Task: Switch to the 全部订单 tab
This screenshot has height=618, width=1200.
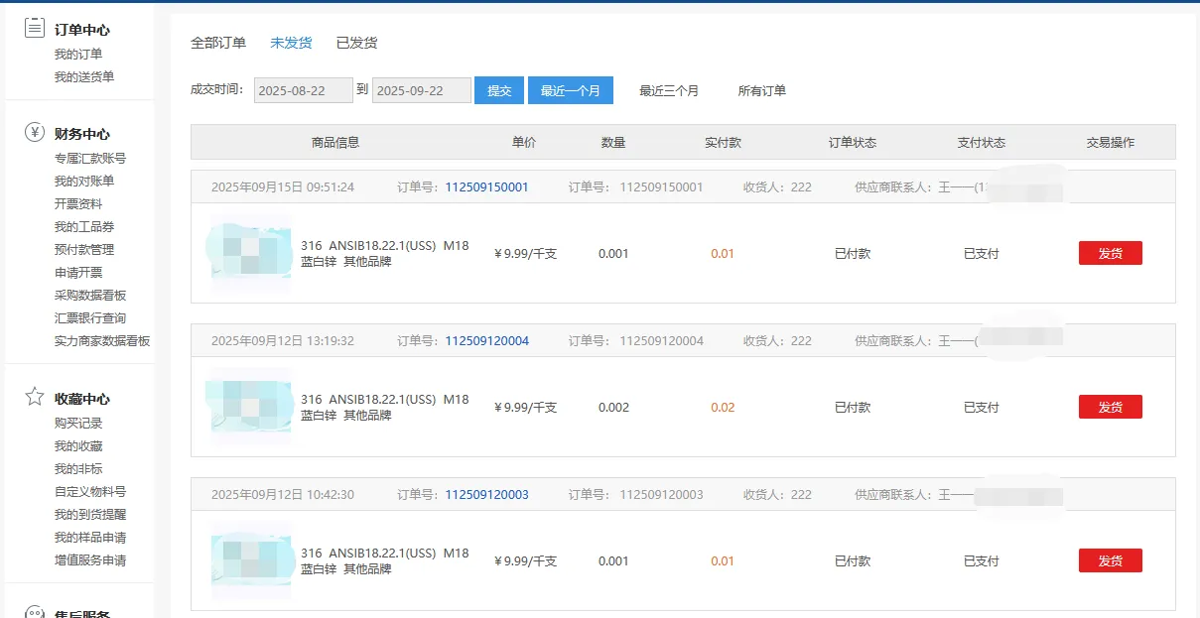Action: [x=218, y=43]
